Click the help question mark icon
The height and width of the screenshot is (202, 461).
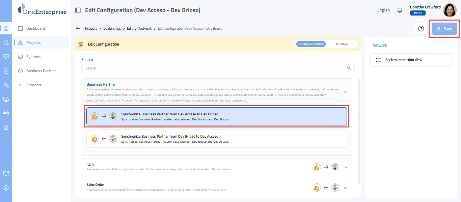tap(421, 29)
